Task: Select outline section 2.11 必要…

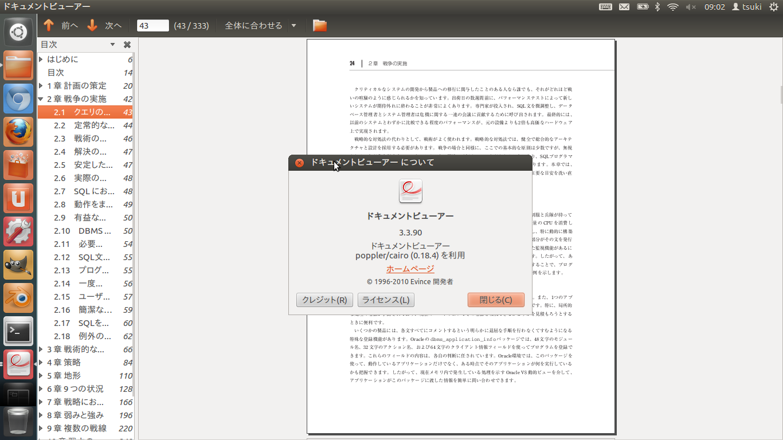Action: coord(85,244)
